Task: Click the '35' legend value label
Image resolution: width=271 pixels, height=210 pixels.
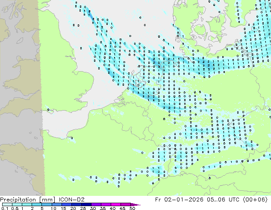Action: [x=103, y=208]
